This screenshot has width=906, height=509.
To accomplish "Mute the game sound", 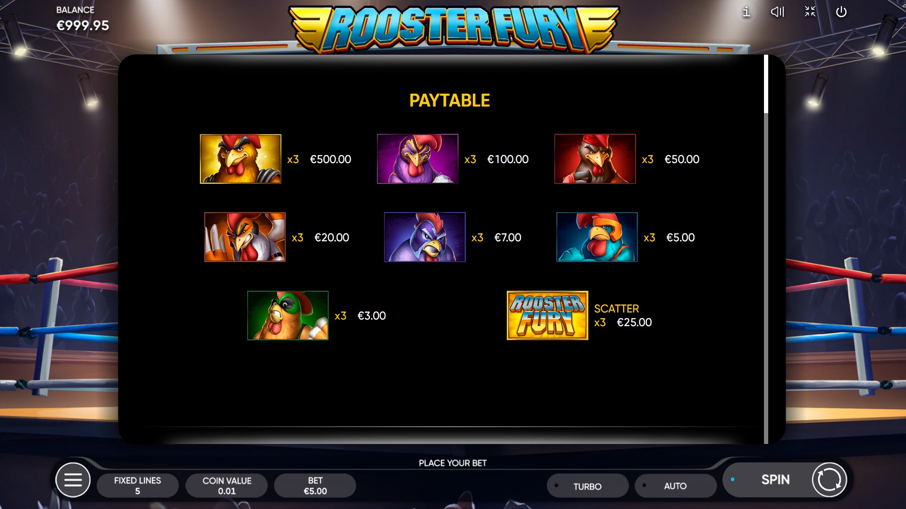I will [778, 12].
